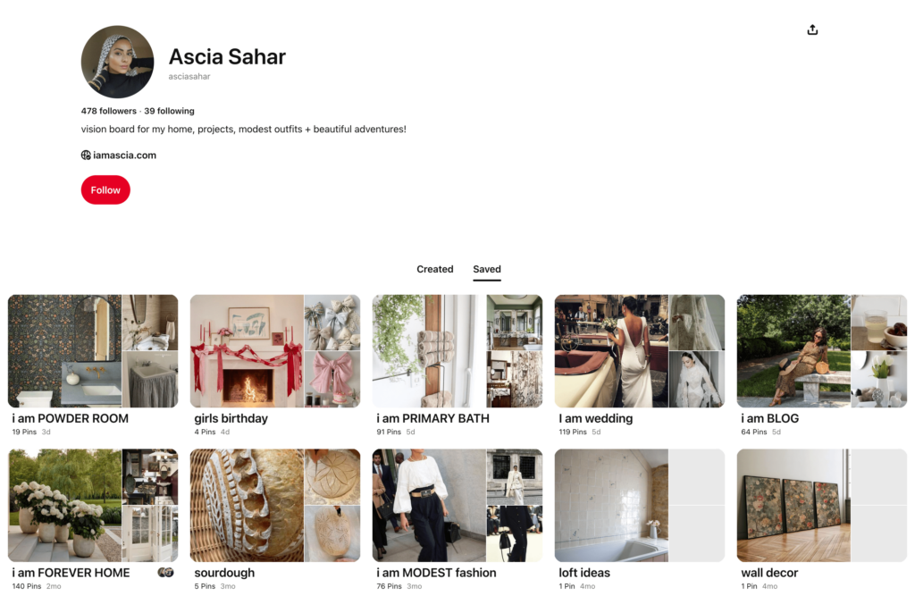Click the globe icon beside iamascia.com
The image size is (915, 596).
coord(86,155)
